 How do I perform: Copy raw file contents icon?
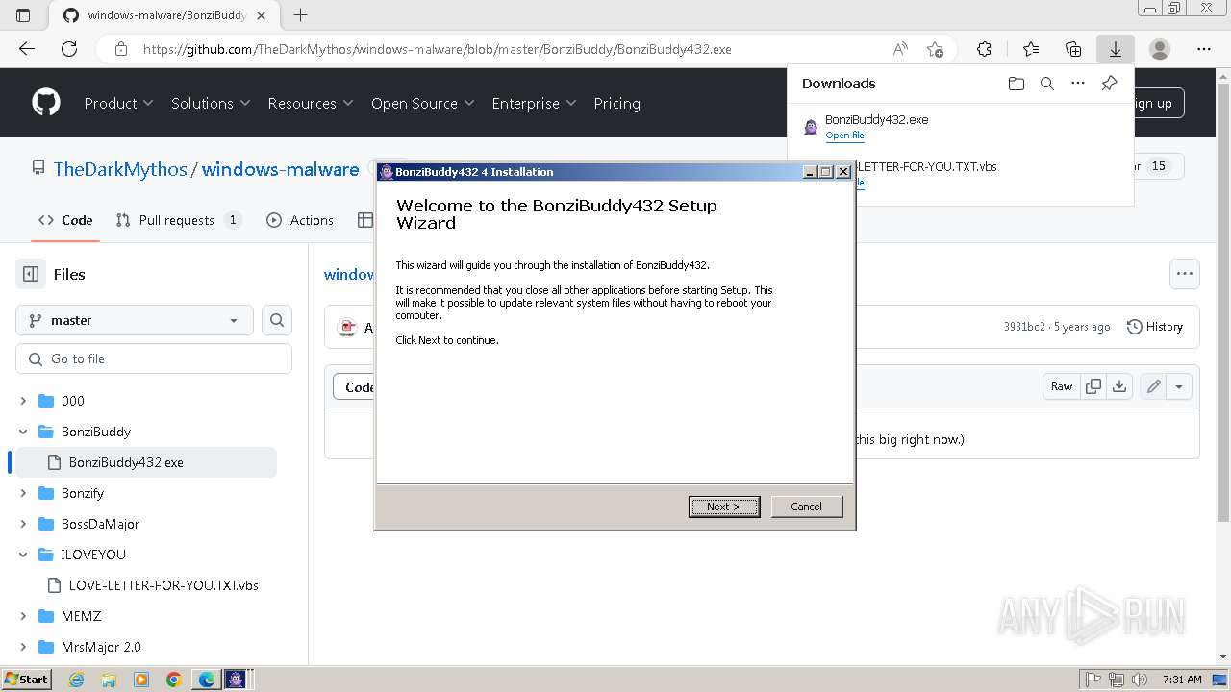(1093, 386)
